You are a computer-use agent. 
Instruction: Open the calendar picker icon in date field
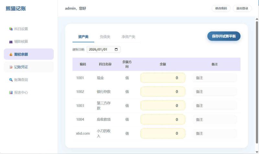click(116, 50)
